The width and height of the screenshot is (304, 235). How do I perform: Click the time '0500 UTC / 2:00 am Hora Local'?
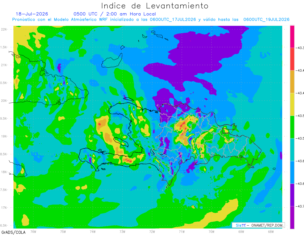pyautogui.click(x=115, y=14)
